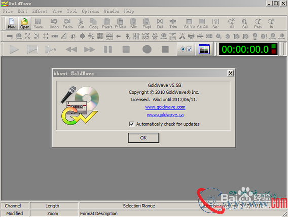
Task: Click the Undo toolbar icon
Action: [54, 23]
